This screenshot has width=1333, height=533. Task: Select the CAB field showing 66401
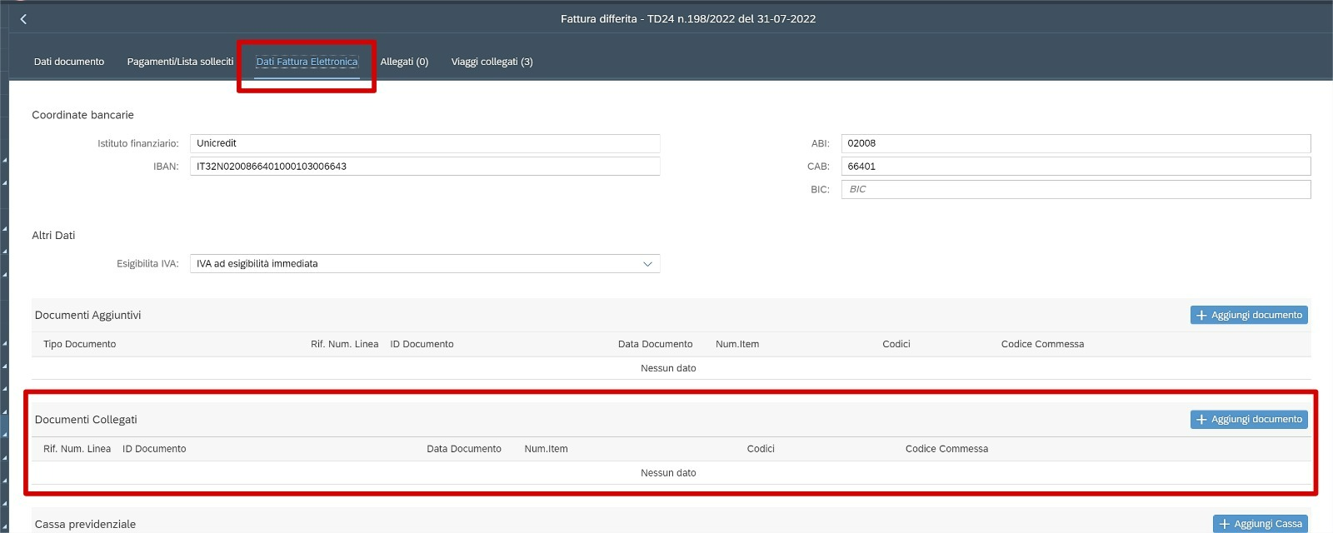1075,167
